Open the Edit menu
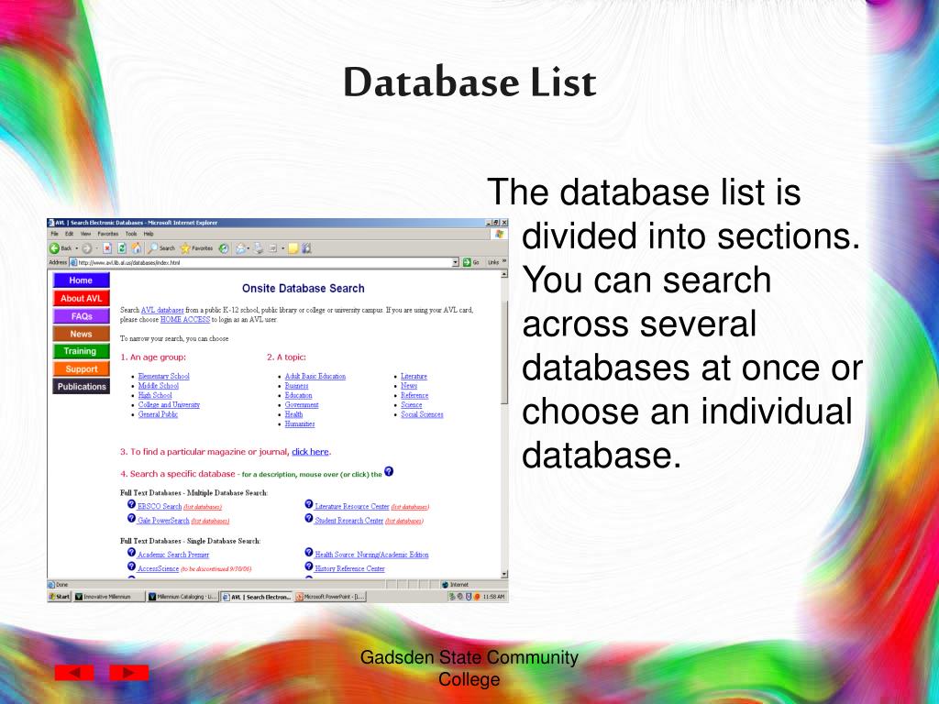 [70, 234]
